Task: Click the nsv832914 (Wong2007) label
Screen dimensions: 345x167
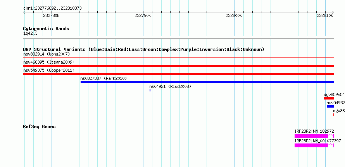Action: 47,54
